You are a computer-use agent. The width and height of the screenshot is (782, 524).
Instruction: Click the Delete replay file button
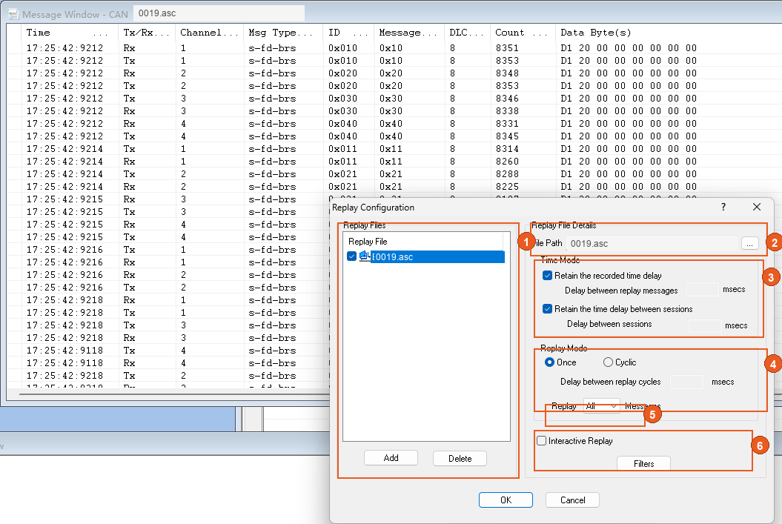tap(460, 458)
